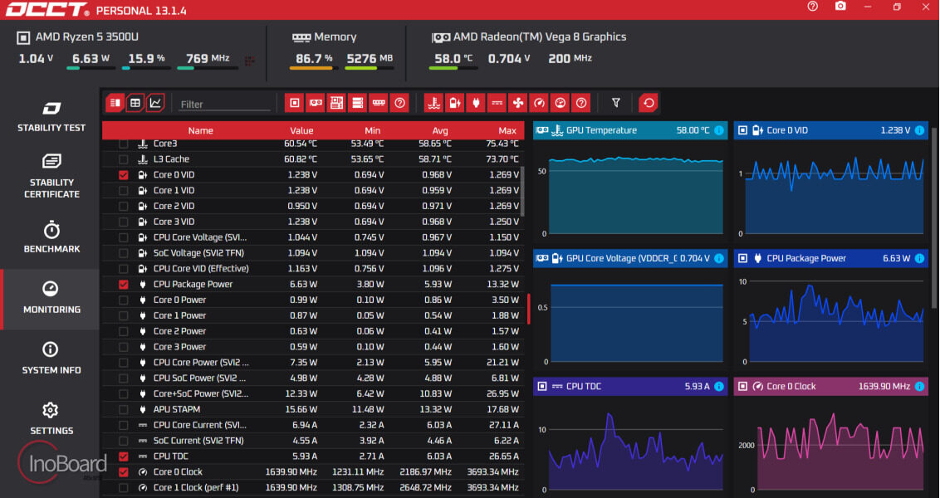
Task: Filter sensors by storage hardware
Action: (357, 103)
